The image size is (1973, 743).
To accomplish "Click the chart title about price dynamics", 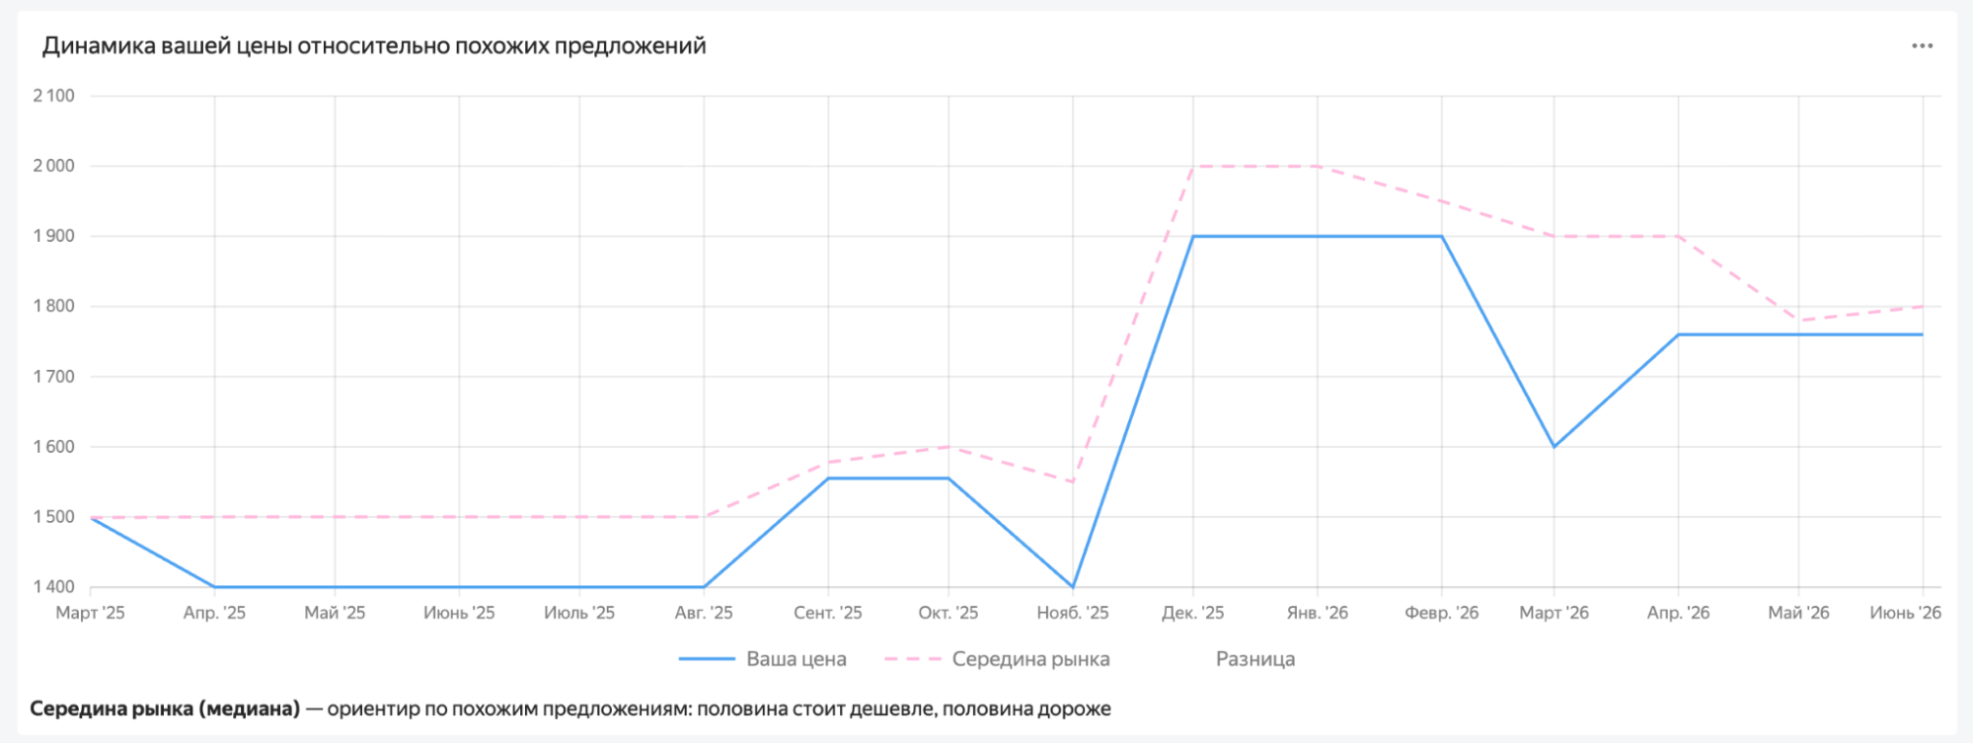I will tap(374, 46).
